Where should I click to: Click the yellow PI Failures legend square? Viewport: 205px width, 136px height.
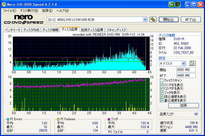(x=58, y=119)
